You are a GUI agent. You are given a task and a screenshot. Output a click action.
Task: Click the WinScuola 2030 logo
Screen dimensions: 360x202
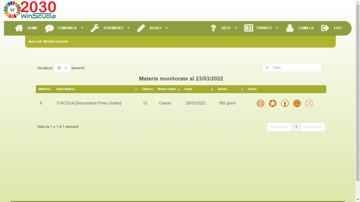(x=30, y=10)
